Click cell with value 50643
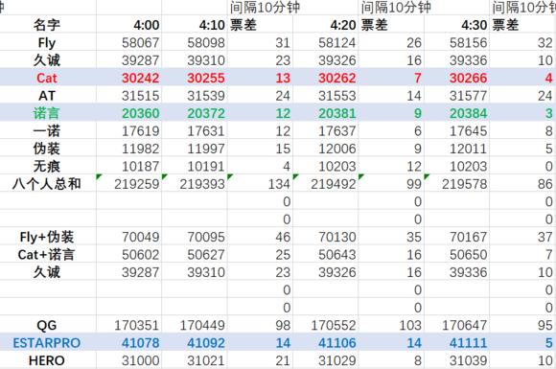The image size is (556, 369). (326, 255)
